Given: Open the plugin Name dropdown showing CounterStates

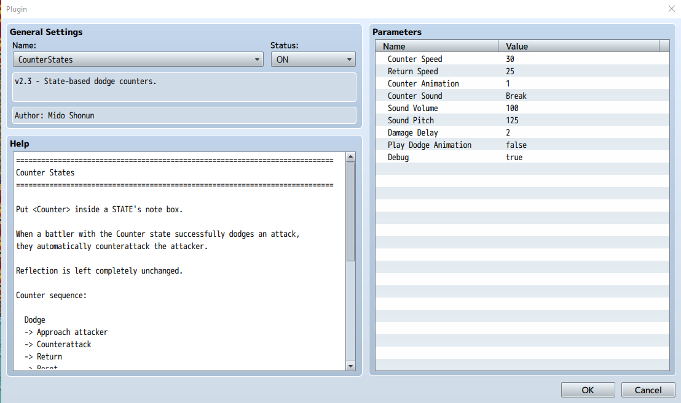Looking at the screenshot, I should coord(138,59).
